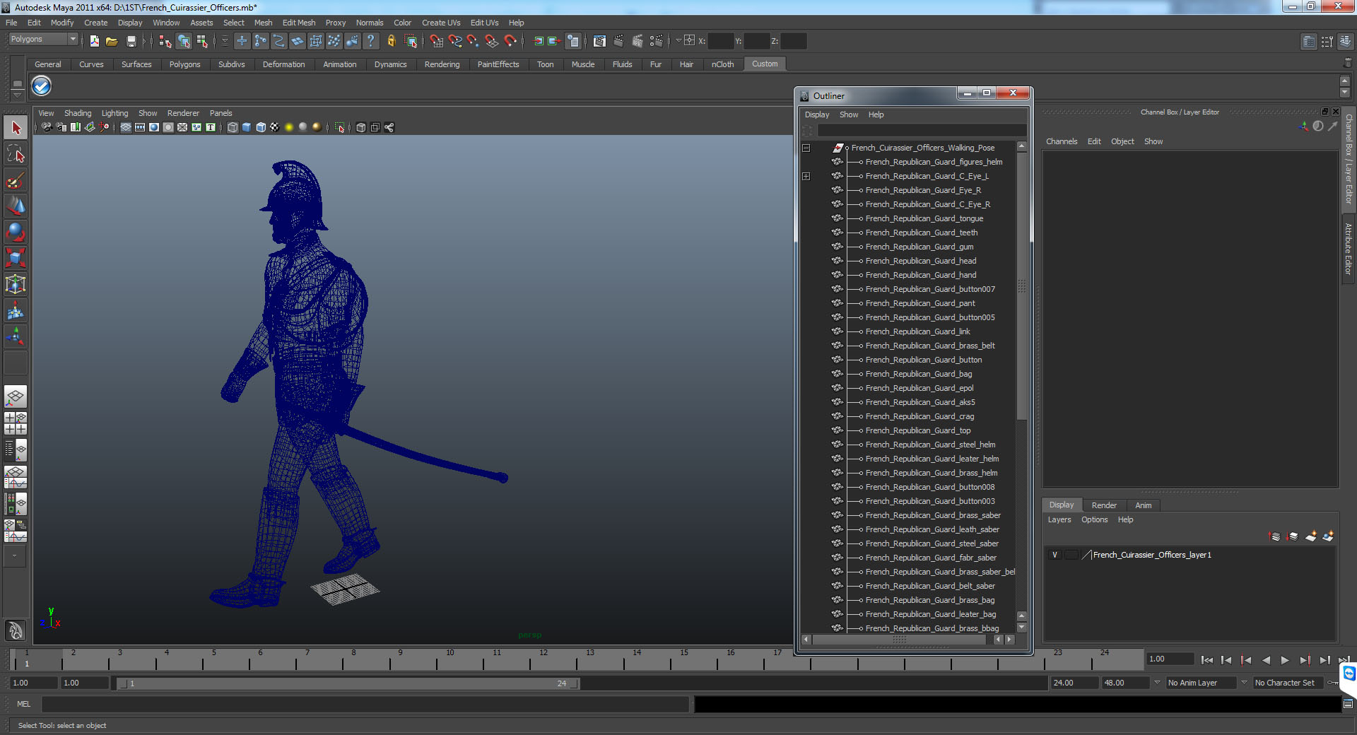Expand French_Republican_Guard_C_Eye_L node in Outliner
This screenshot has width=1357, height=735.
pyautogui.click(x=806, y=176)
